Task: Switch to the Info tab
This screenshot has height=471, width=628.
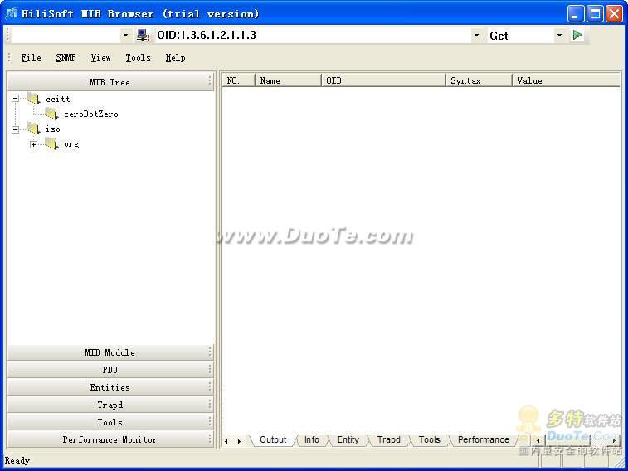Action: [x=312, y=439]
